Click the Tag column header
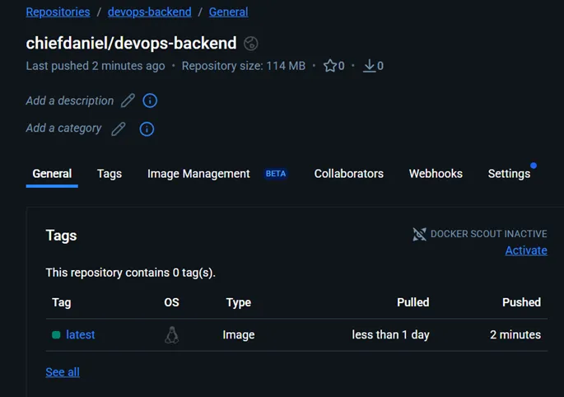 coord(62,302)
